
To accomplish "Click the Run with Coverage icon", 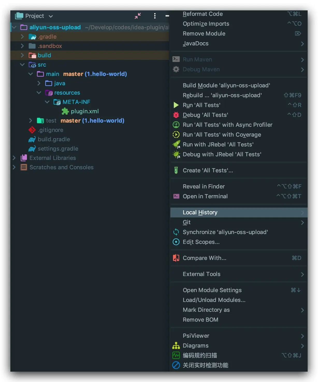I will [x=176, y=135].
